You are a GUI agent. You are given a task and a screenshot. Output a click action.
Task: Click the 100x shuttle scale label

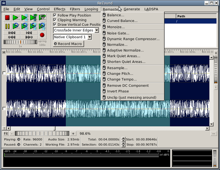pos(42,45)
